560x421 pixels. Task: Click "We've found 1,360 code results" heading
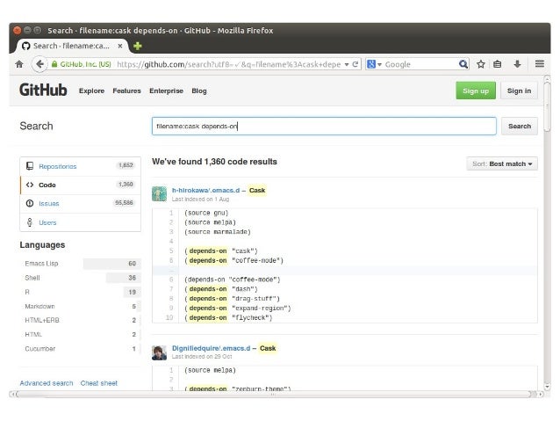(x=214, y=162)
